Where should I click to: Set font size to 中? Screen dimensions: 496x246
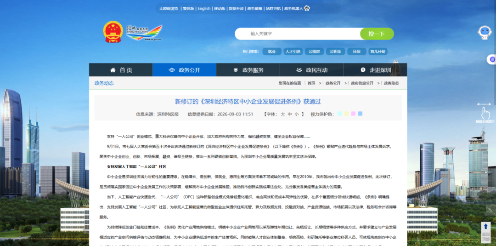click(x=290, y=114)
